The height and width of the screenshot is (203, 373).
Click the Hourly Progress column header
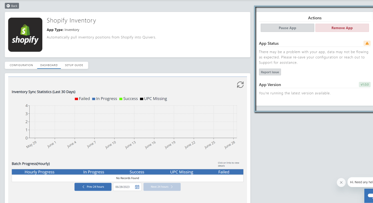click(x=39, y=172)
